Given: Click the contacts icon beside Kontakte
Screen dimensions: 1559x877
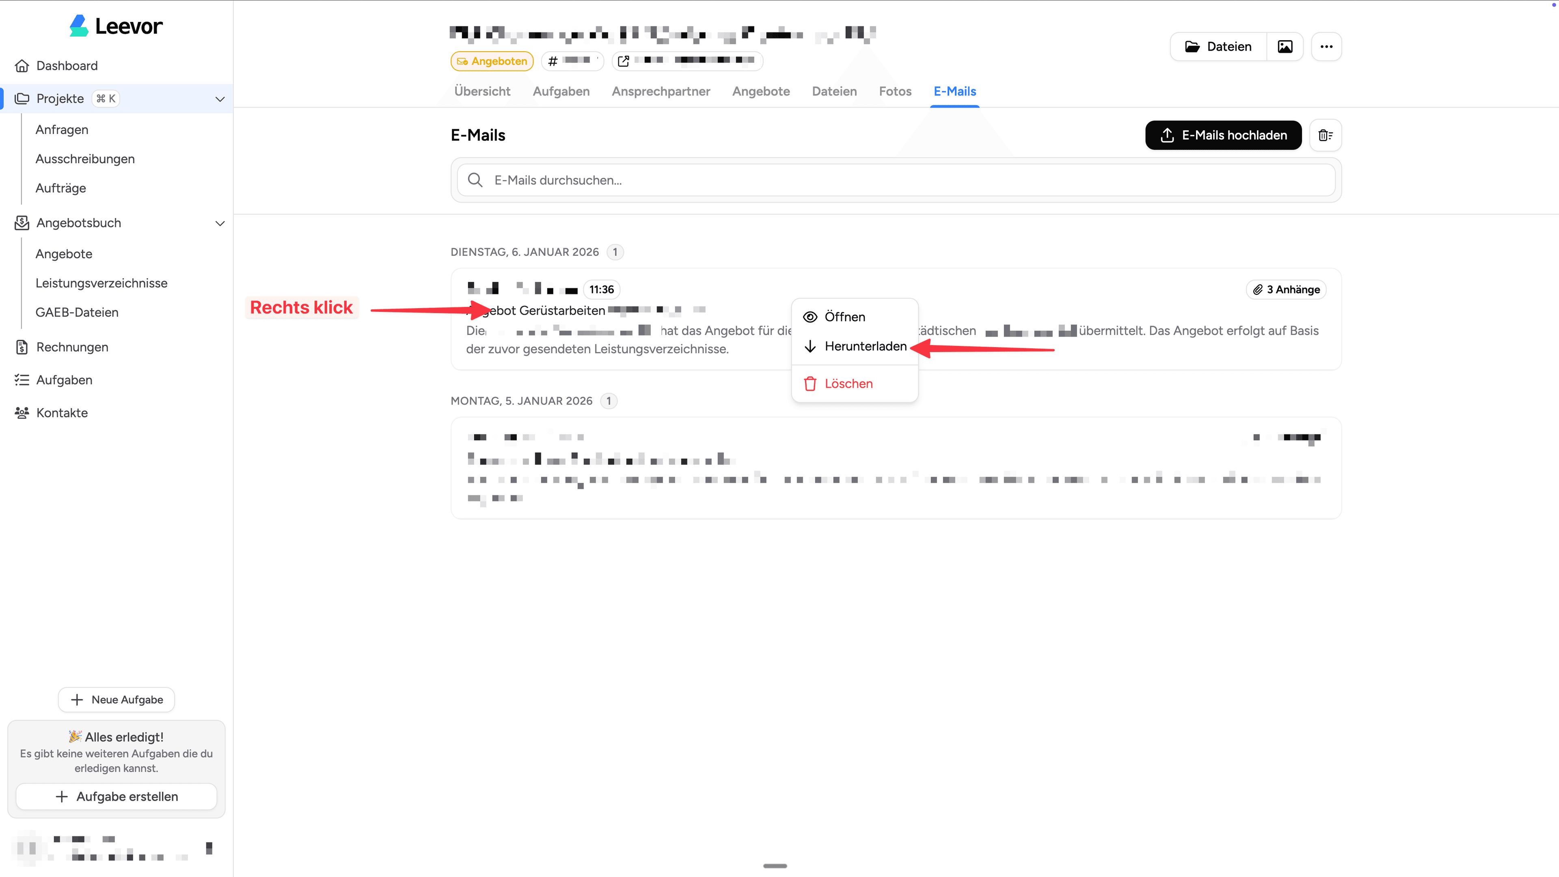Looking at the screenshot, I should [x=22, y=412].
